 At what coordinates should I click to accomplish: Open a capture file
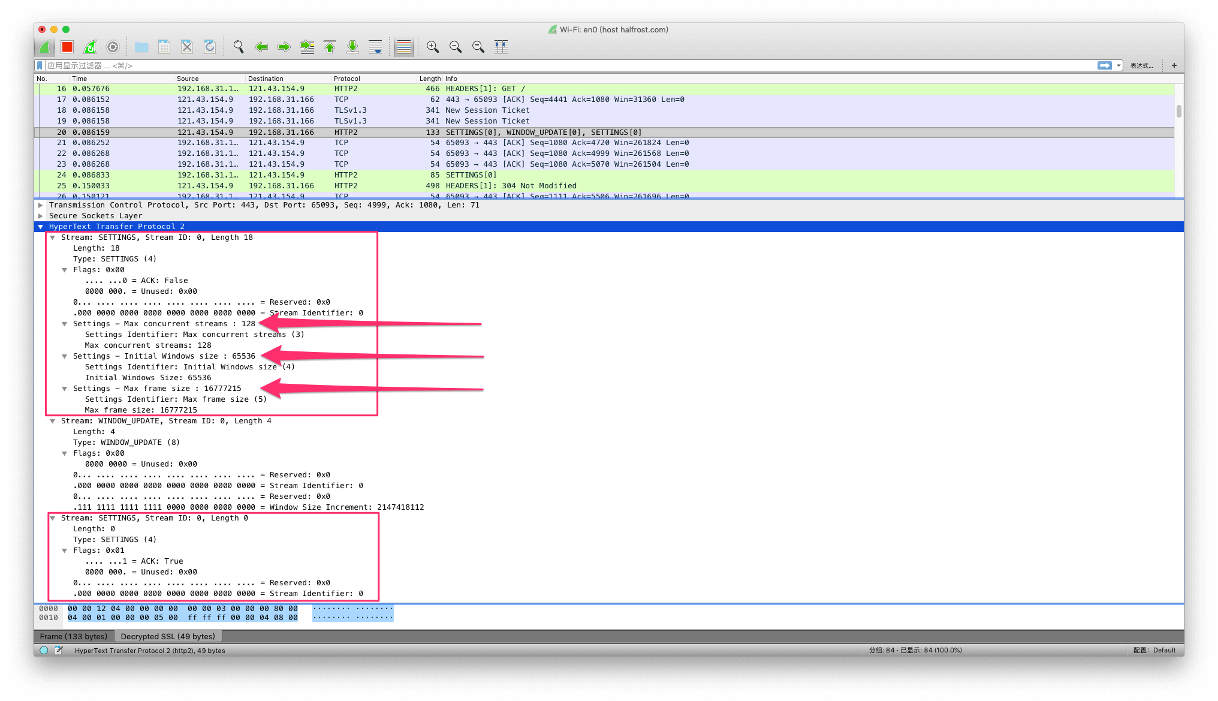pos(141,47)
